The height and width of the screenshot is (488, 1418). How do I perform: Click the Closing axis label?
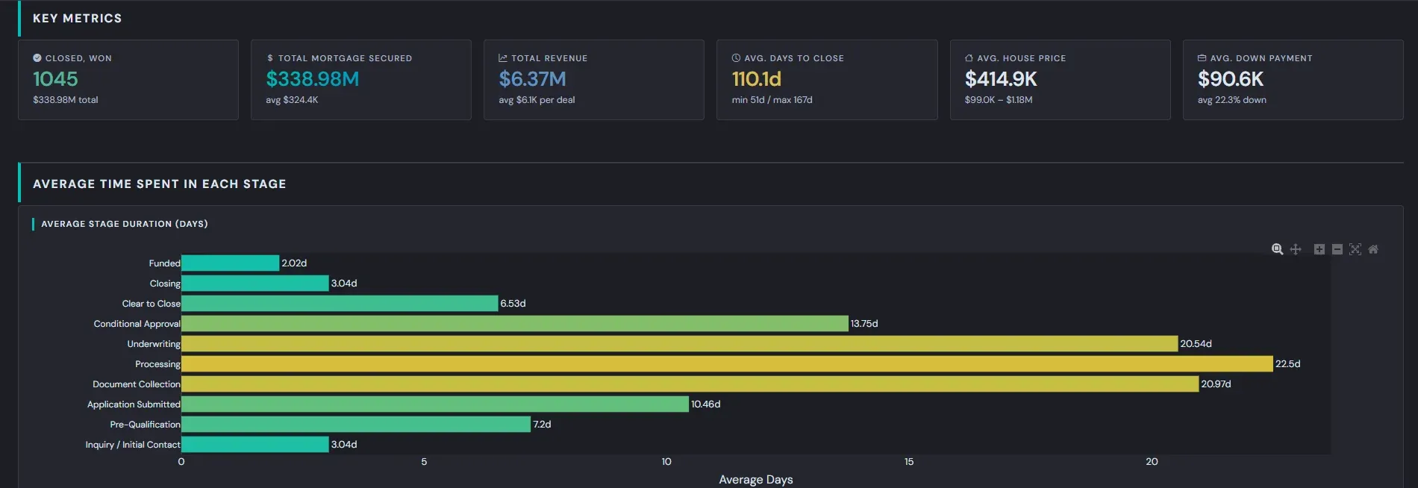(x=165, y=284)
